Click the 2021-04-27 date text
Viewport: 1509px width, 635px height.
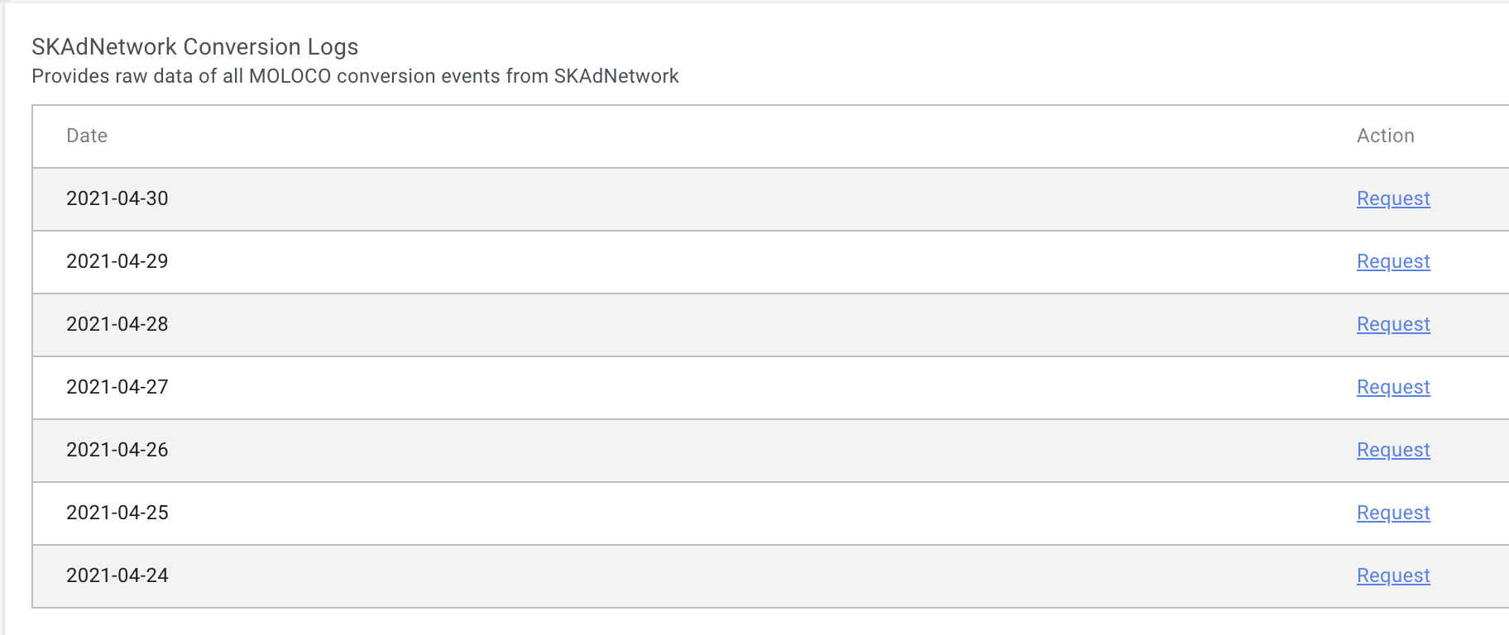coord(117,387)
